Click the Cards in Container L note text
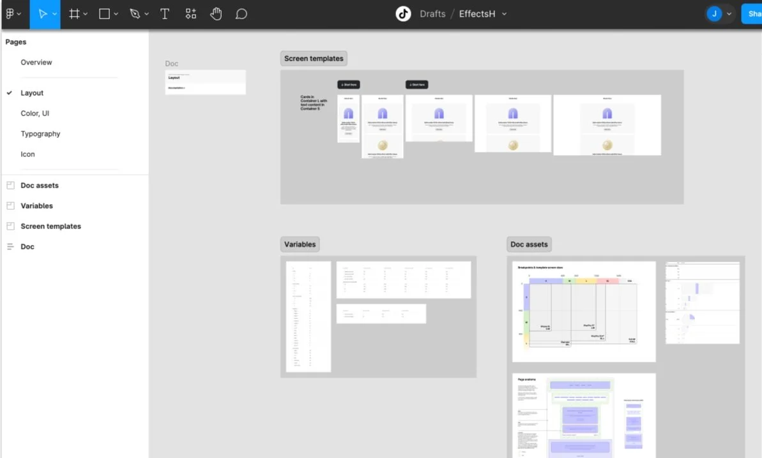This screenshot has height=458, width=762. 314,103
